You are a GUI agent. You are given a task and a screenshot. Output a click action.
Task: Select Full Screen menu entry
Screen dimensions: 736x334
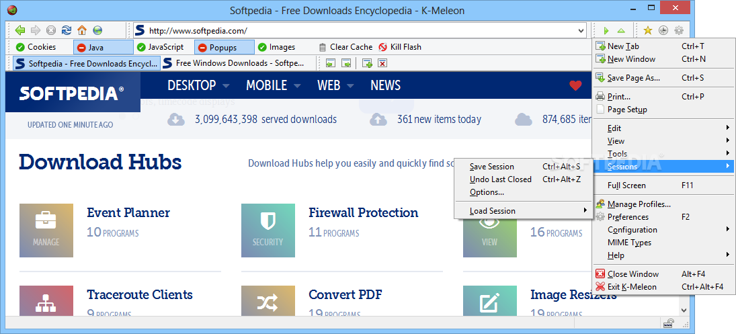pos(664,185)
